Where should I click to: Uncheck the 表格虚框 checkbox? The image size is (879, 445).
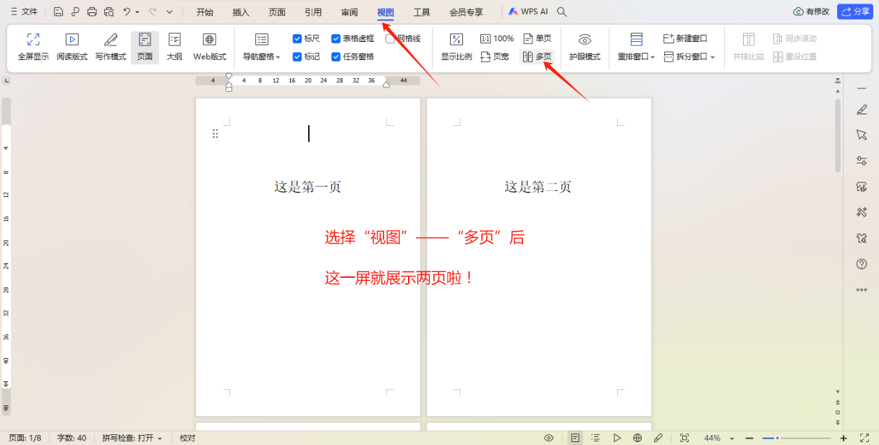[x=336, y=38]
